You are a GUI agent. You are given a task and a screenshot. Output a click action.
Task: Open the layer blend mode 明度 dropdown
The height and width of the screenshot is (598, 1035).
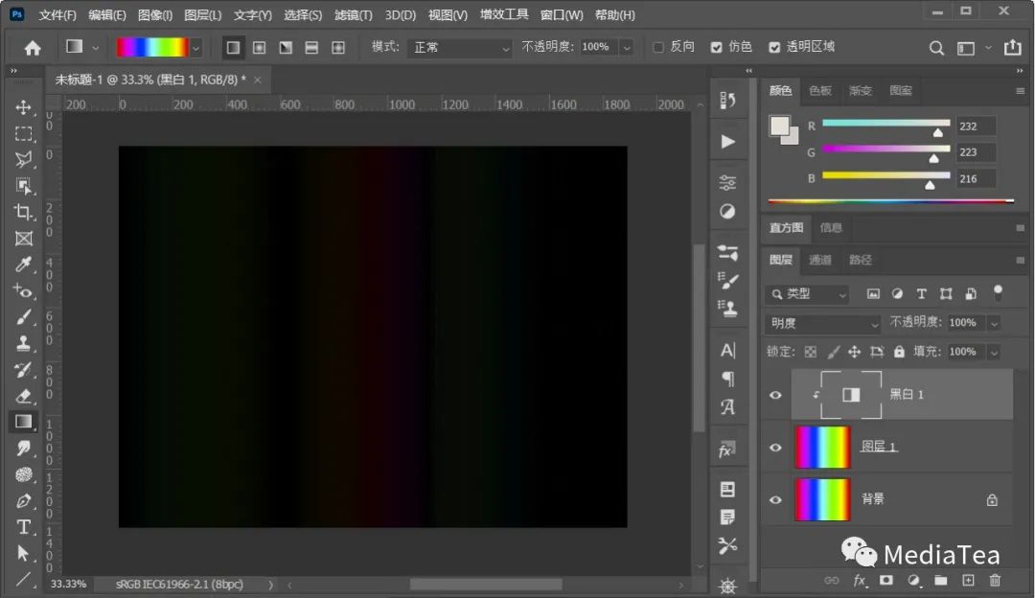click(822, 323)
